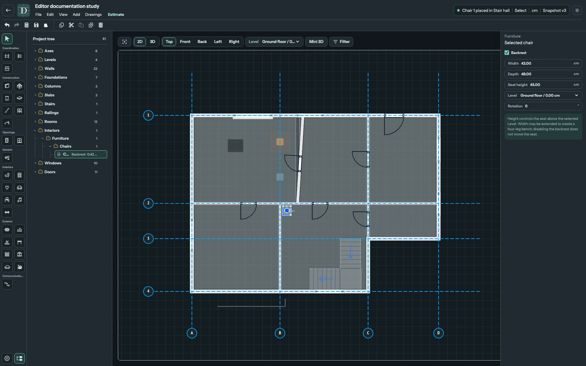The width and height of the screenshot is (586, 366).
Task: Toggle the Mini 3D preview
Action: (x=316, y=42)
